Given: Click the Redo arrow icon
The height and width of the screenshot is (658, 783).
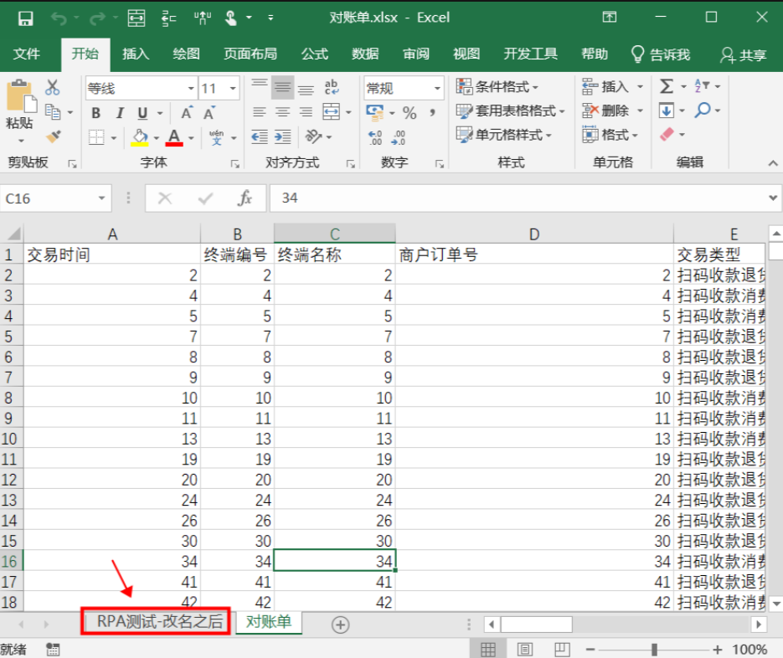Looking at the screenshot, I should pyautogui.click(x=97, y=18).
